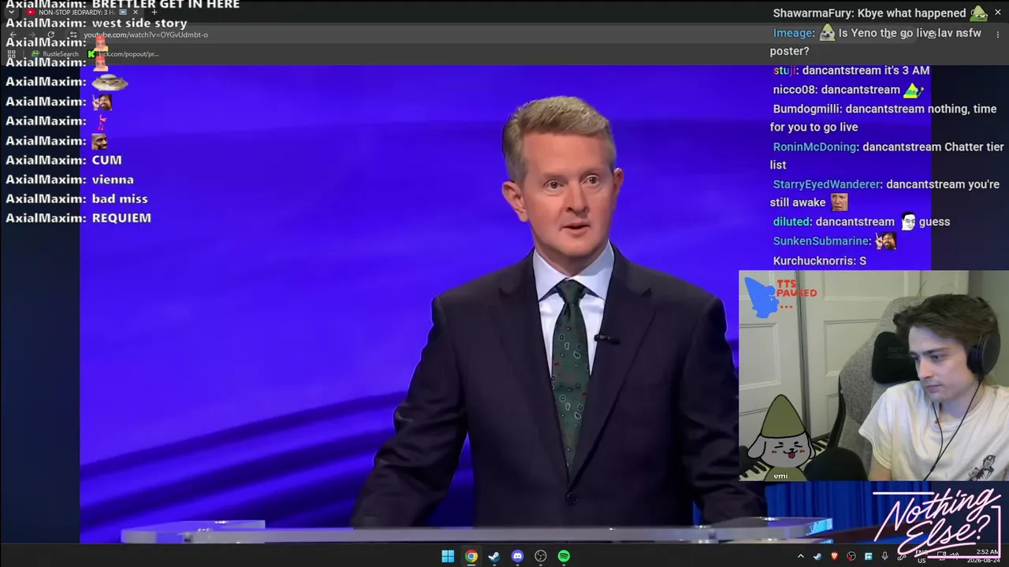Click username StarryEyedWanderer in chat
Screen dimensions: 1009x567
click(826, 184)
